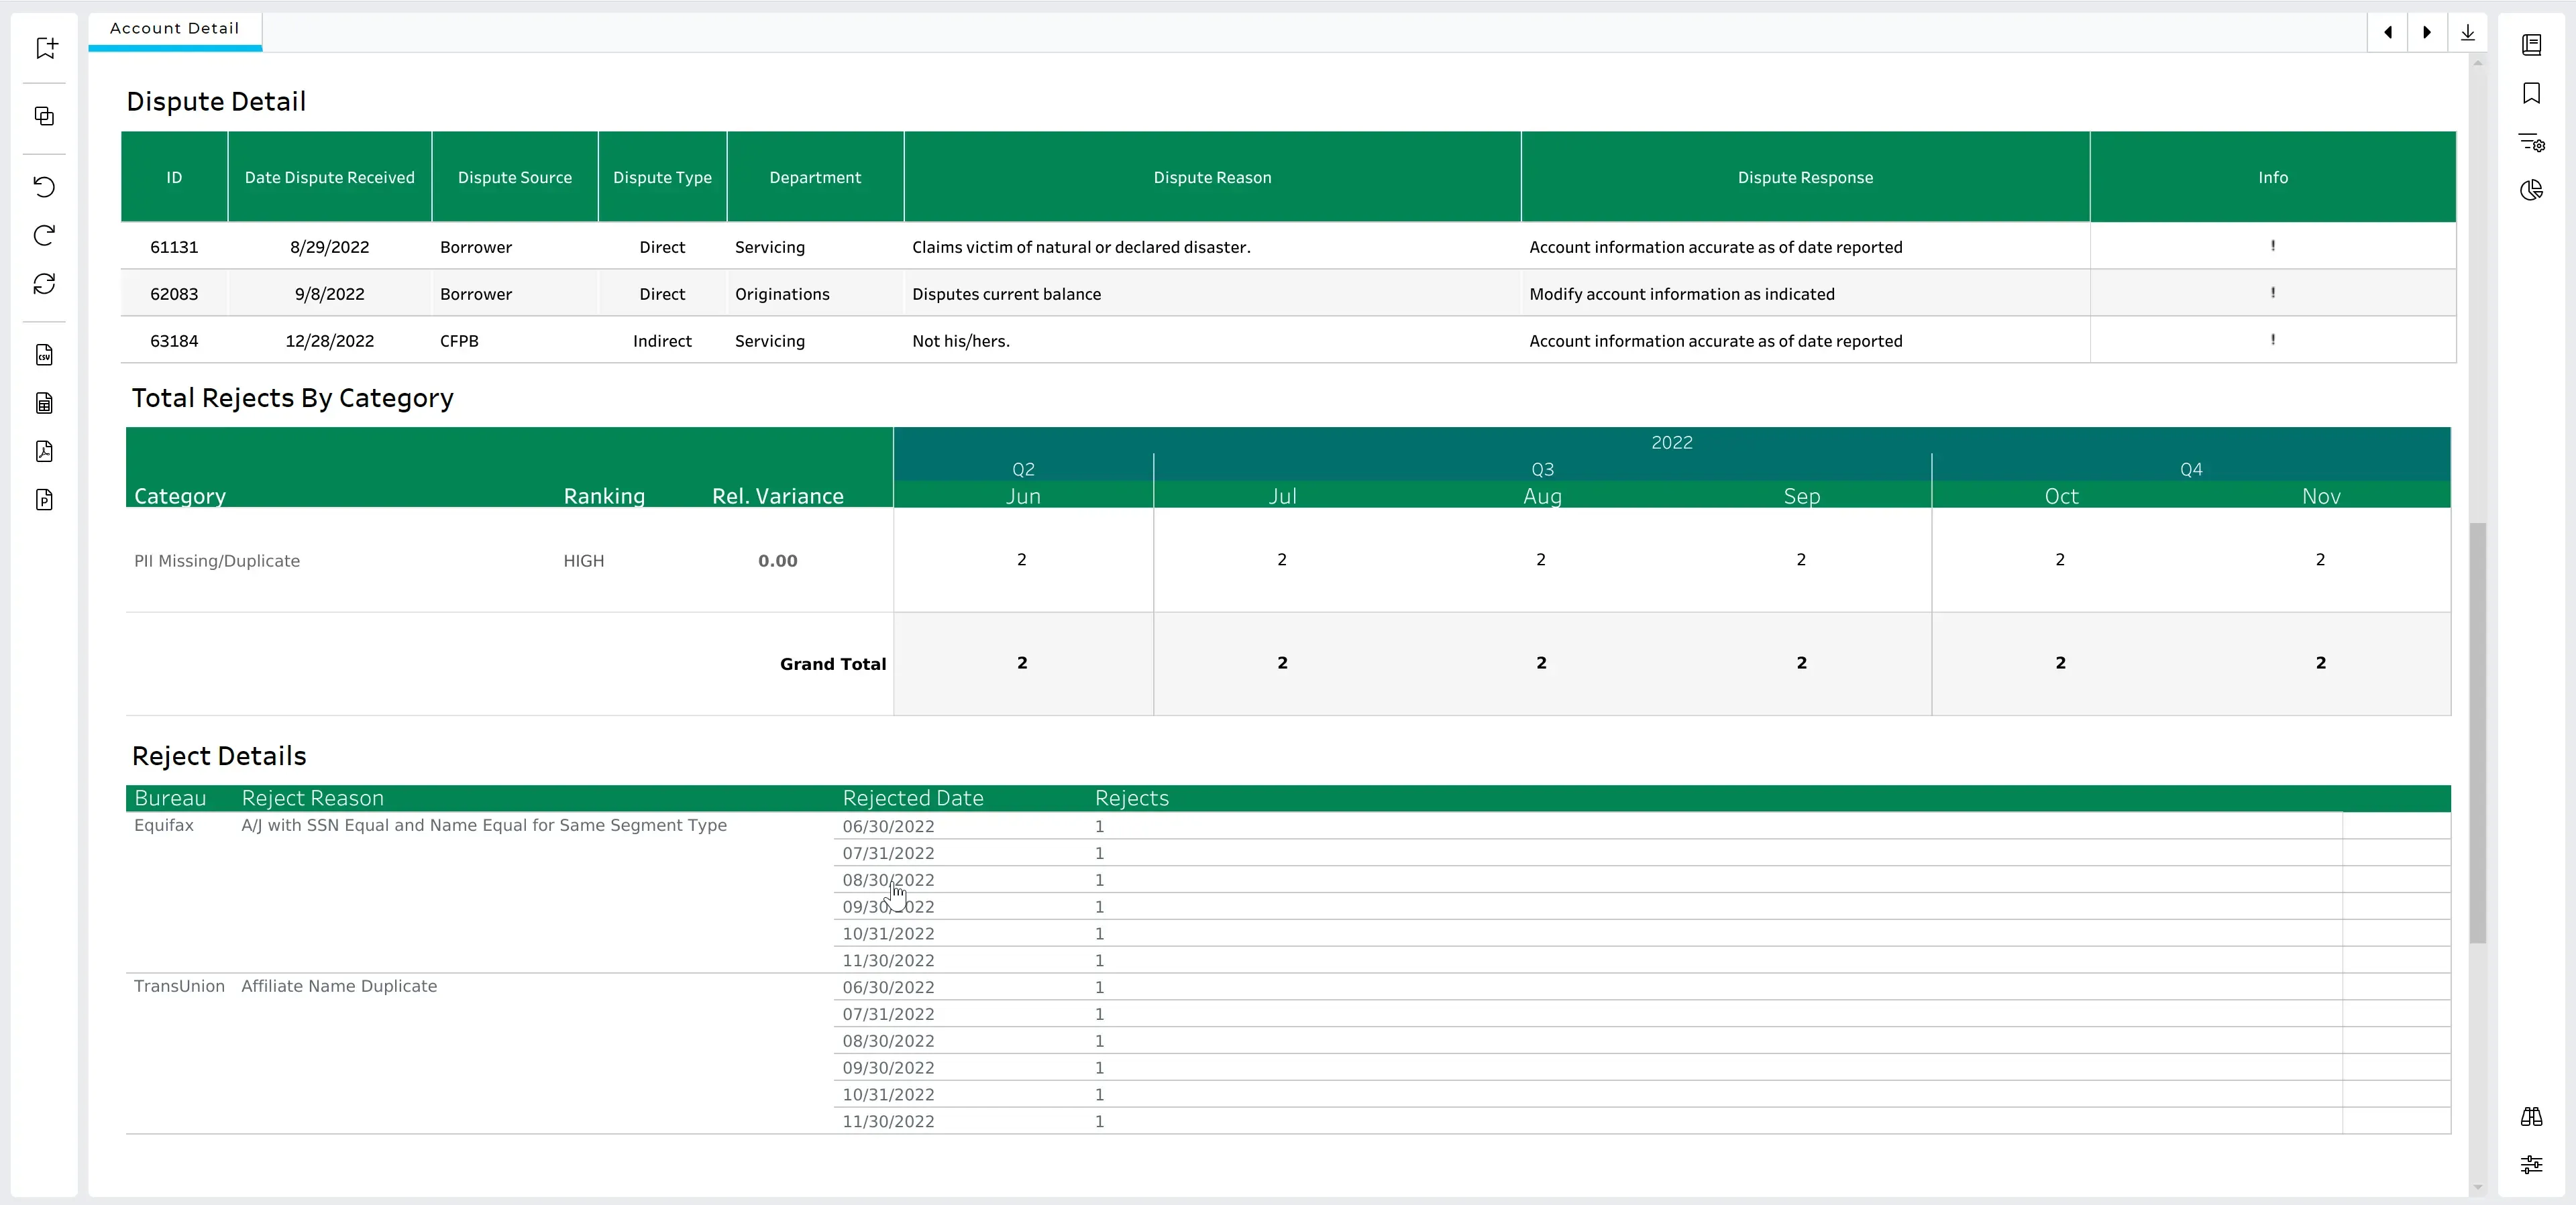Image resolution: width=2576 pixels, height=1205 pixels.
Task: Click 'Disputes current balance' reason
Action: coord(1006,294)
